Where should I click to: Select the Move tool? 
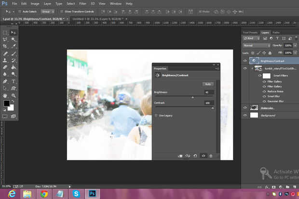(13, 32)
